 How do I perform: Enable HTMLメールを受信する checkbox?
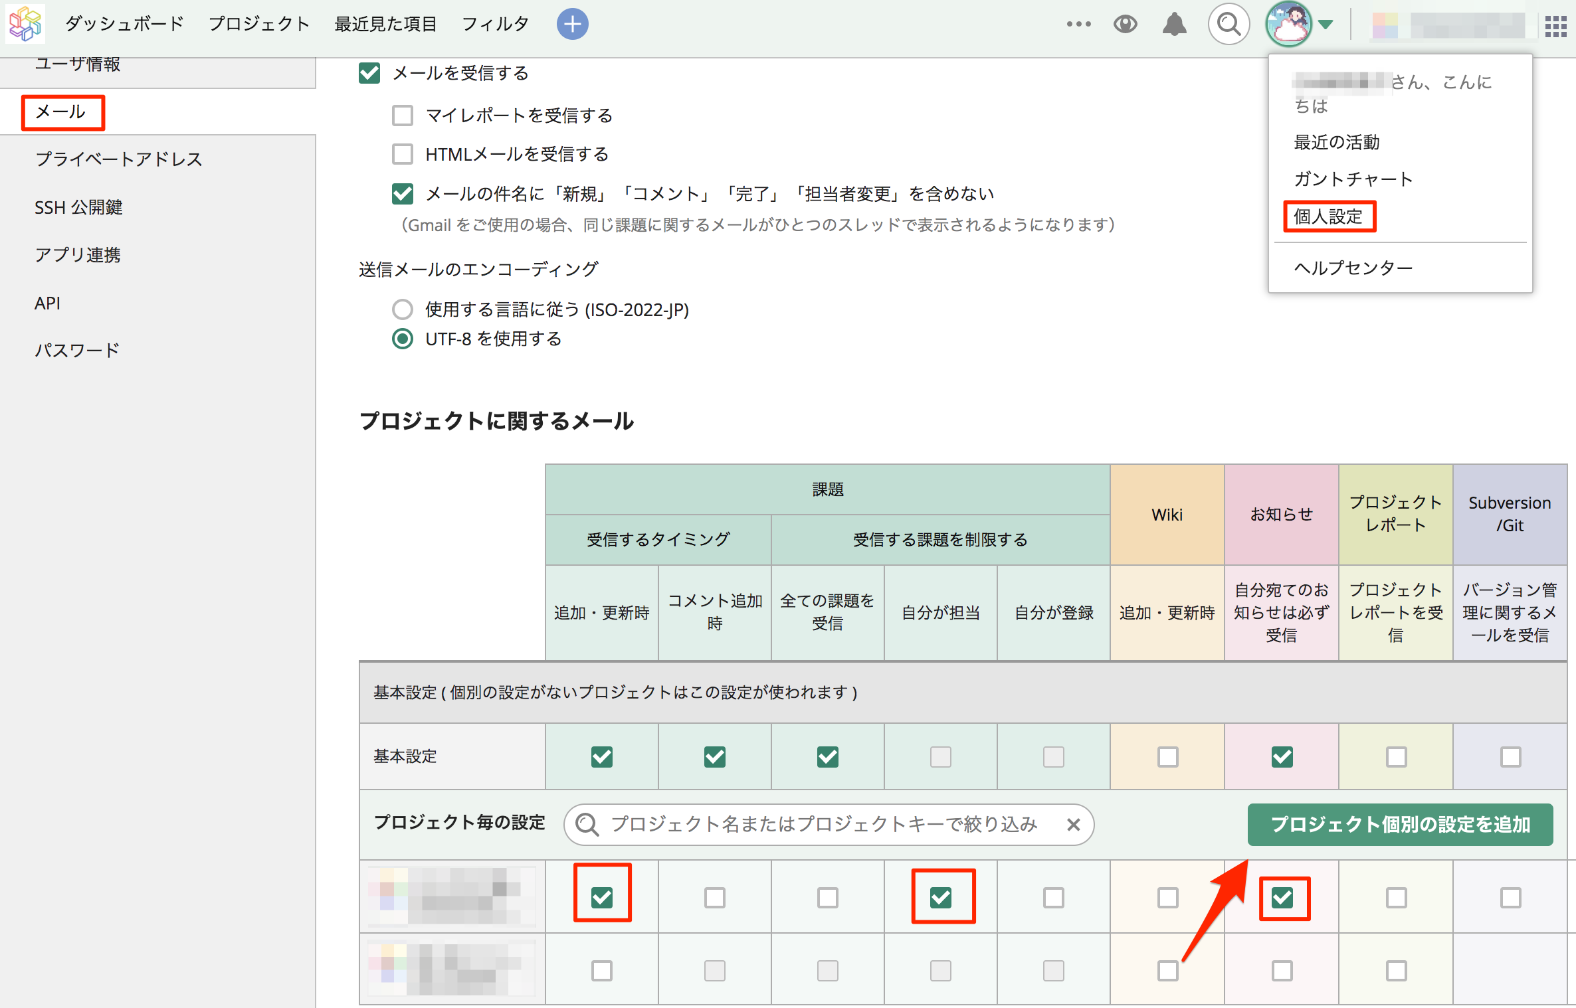[403, 154]
